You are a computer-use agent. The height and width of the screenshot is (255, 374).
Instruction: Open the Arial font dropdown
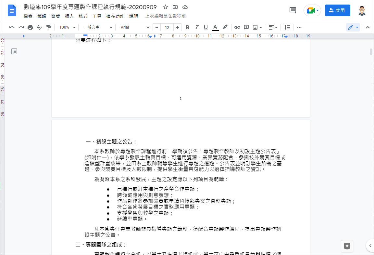coord(135,27)
